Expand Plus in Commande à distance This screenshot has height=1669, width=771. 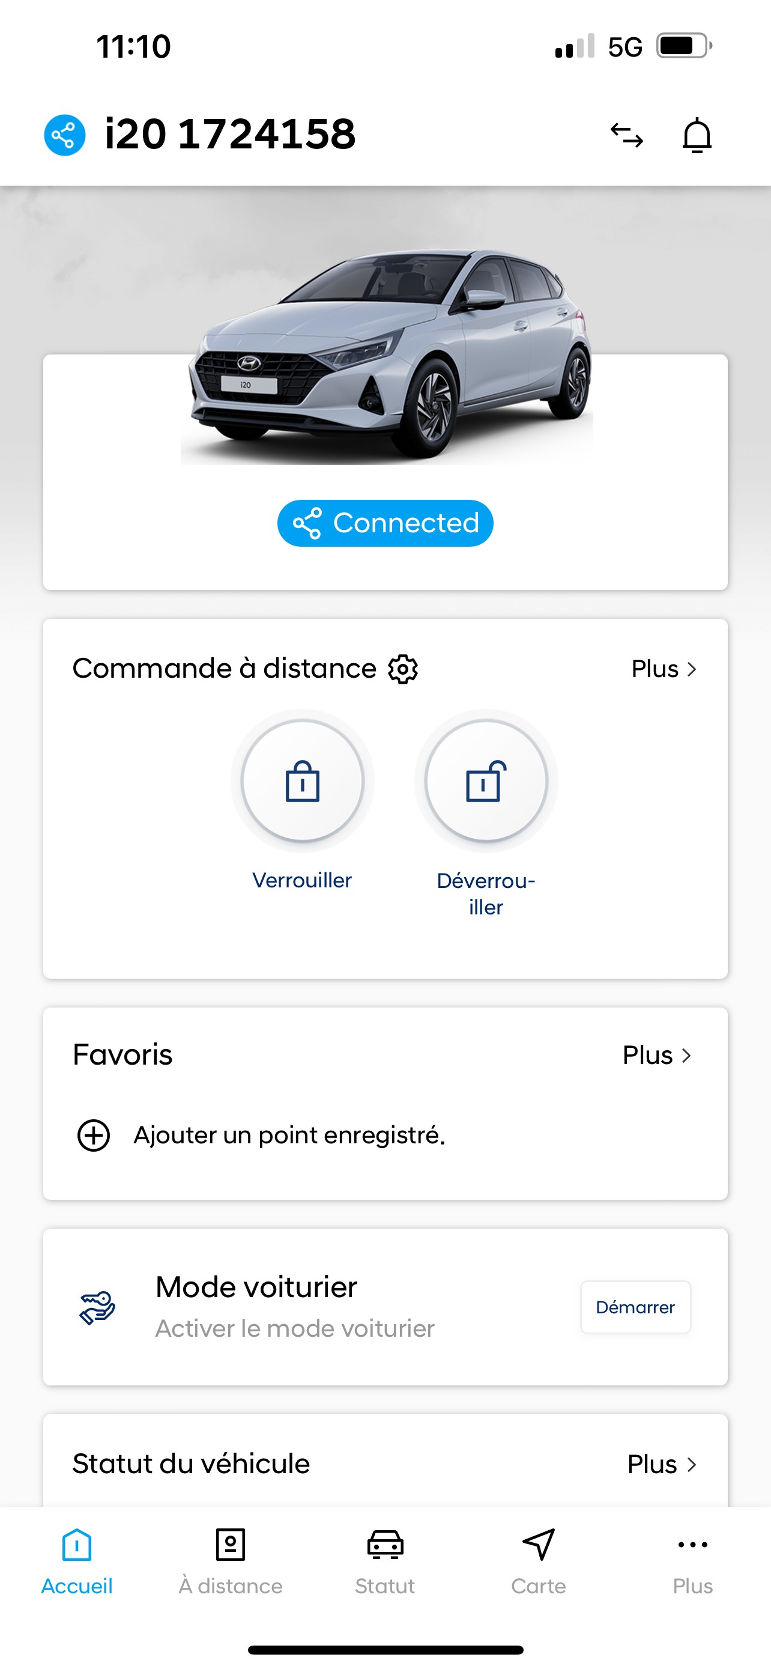point(664,669)
